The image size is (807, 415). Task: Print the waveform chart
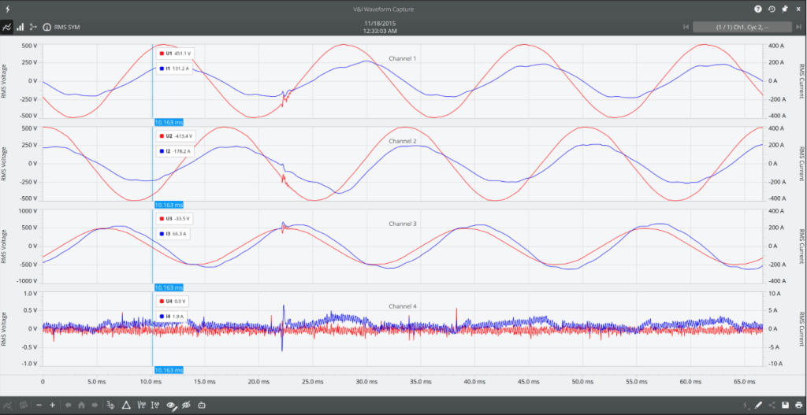click(798, 406)
